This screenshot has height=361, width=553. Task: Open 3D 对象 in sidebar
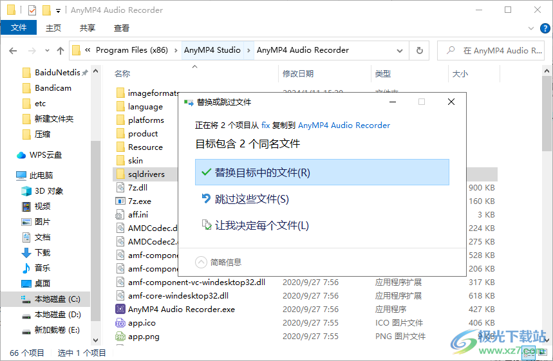[x=42, y=190]
